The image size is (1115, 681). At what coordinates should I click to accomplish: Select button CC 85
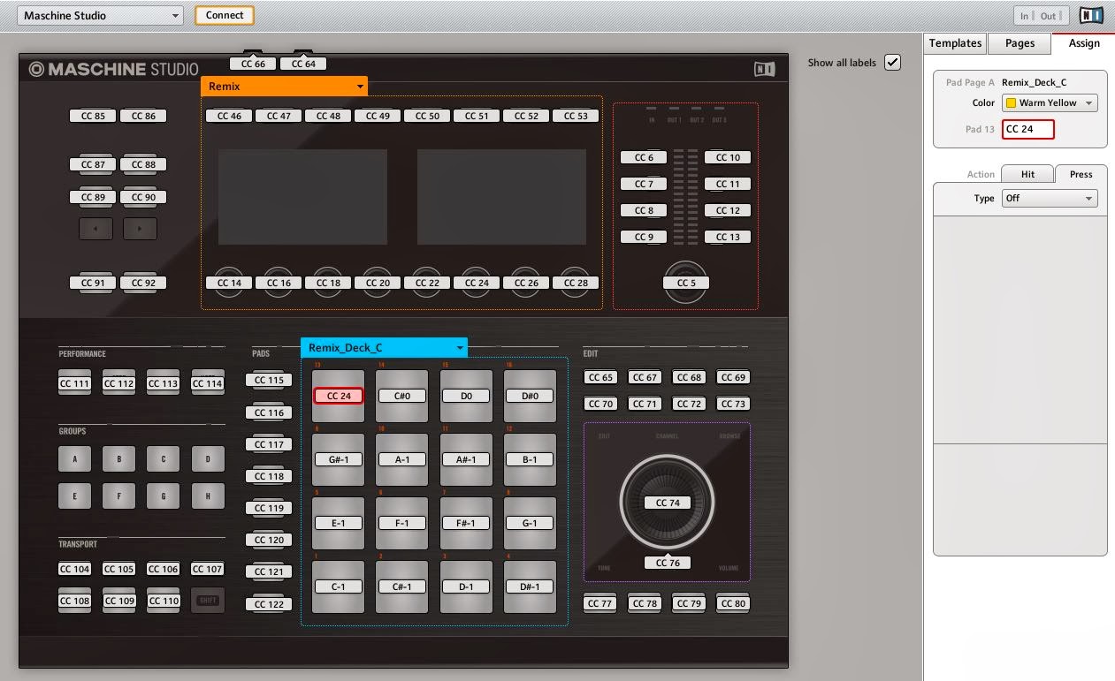93,116
